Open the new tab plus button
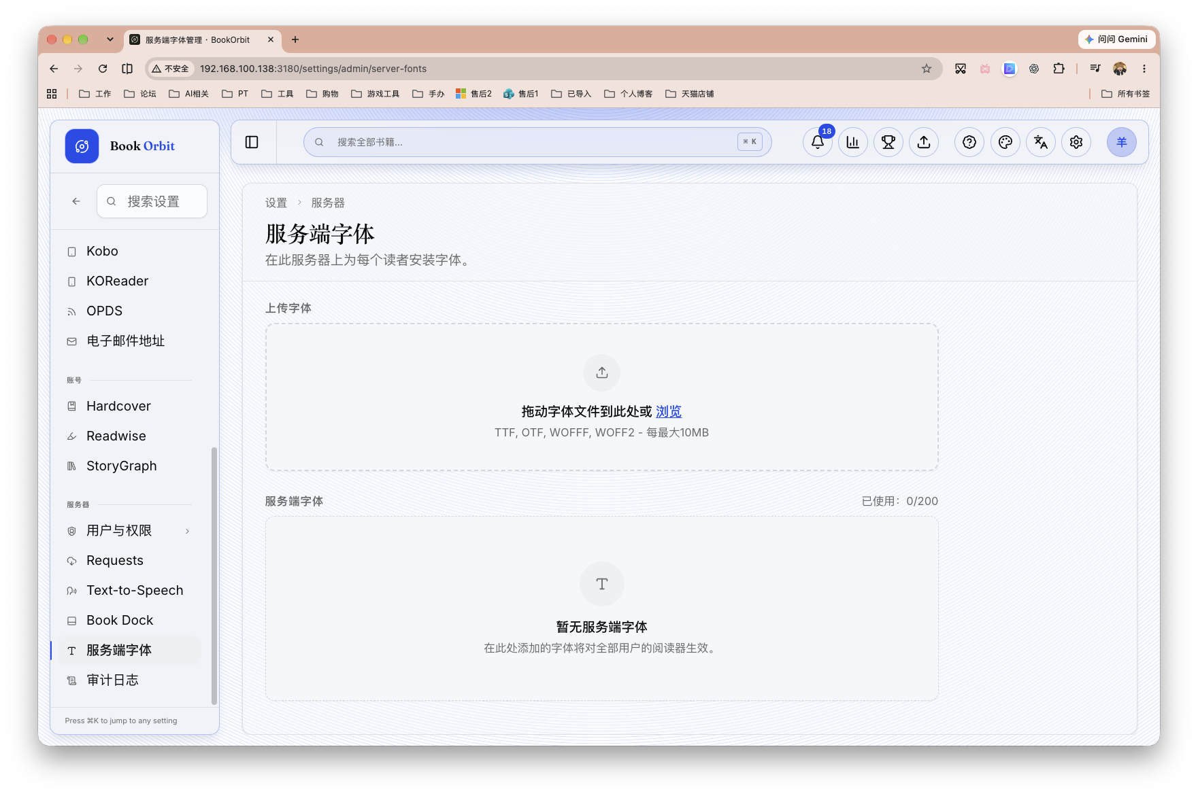The width and height of the screenshot is (1198, 796). pyautogui.click(x=295, y=39)
